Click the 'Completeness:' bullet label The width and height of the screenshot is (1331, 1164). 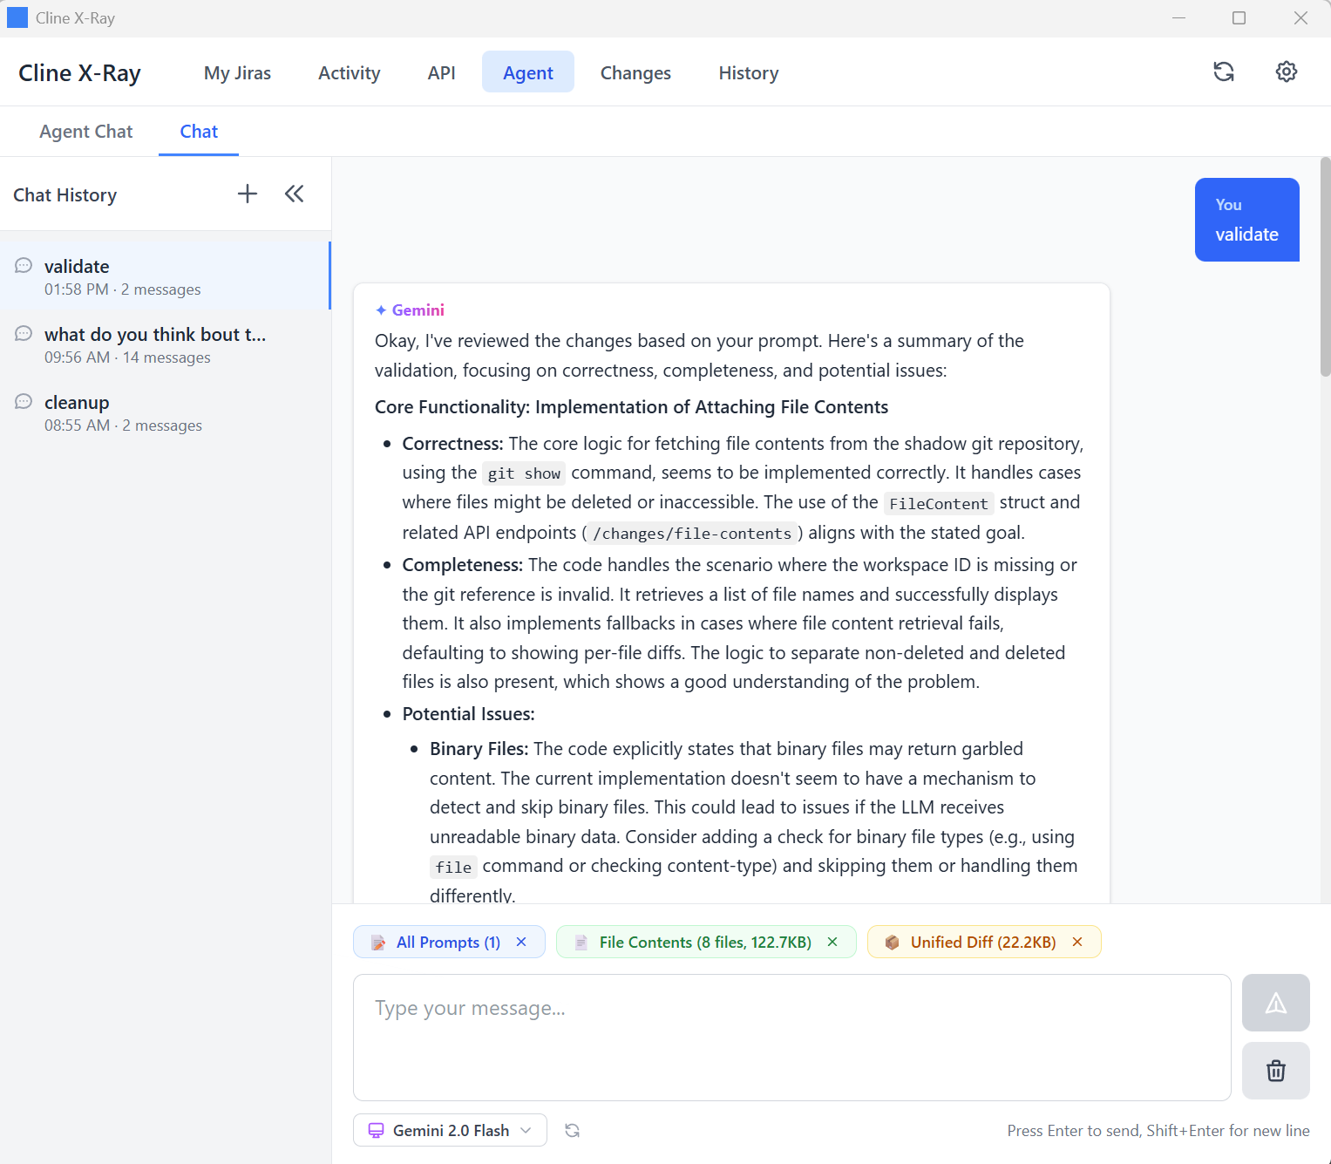pos(462,565)
